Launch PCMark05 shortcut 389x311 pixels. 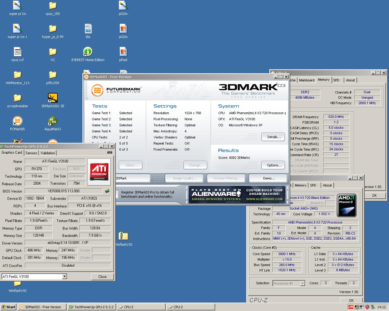point(17,121)
